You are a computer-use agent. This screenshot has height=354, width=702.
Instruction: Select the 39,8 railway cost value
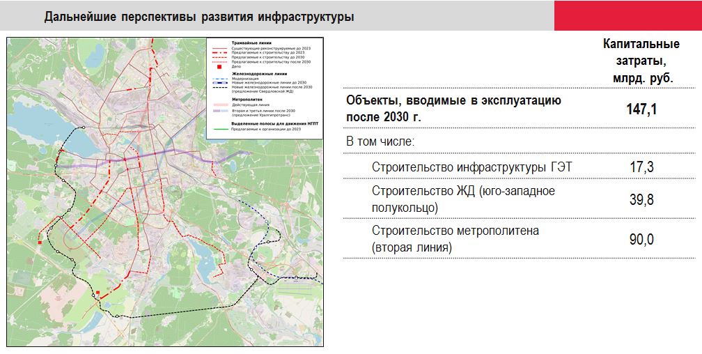[x=641, y=199]
